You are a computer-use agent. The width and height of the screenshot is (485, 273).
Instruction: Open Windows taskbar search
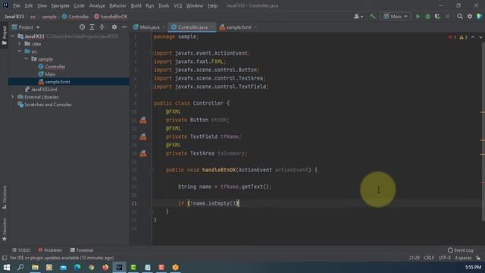pyautogui.click(x=20, y=267)
